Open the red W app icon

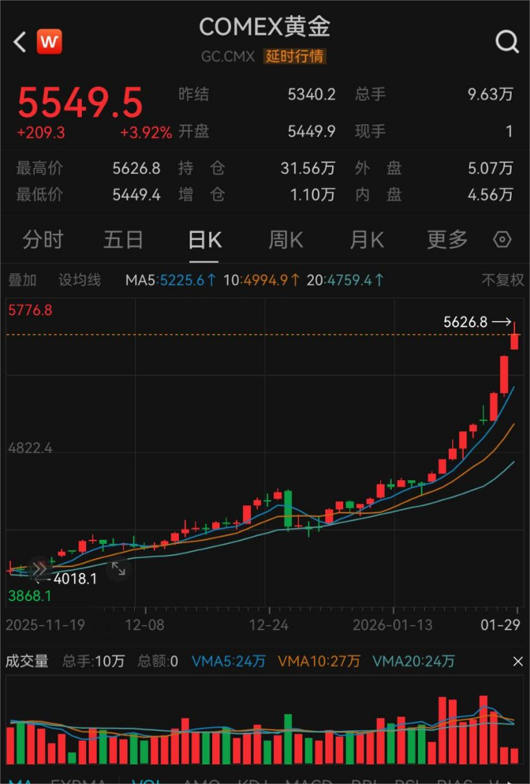(x=49, y=41)
